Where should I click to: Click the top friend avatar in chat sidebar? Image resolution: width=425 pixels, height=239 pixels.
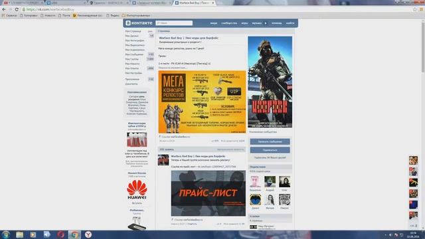coord(413,161)
